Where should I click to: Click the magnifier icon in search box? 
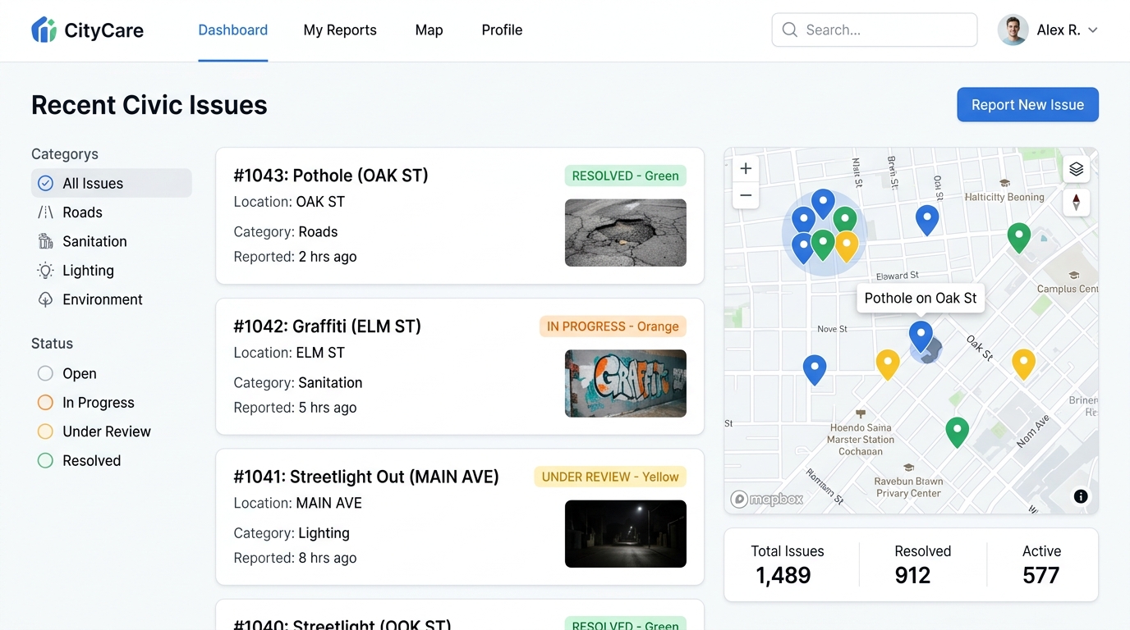[x=790, y=30]
